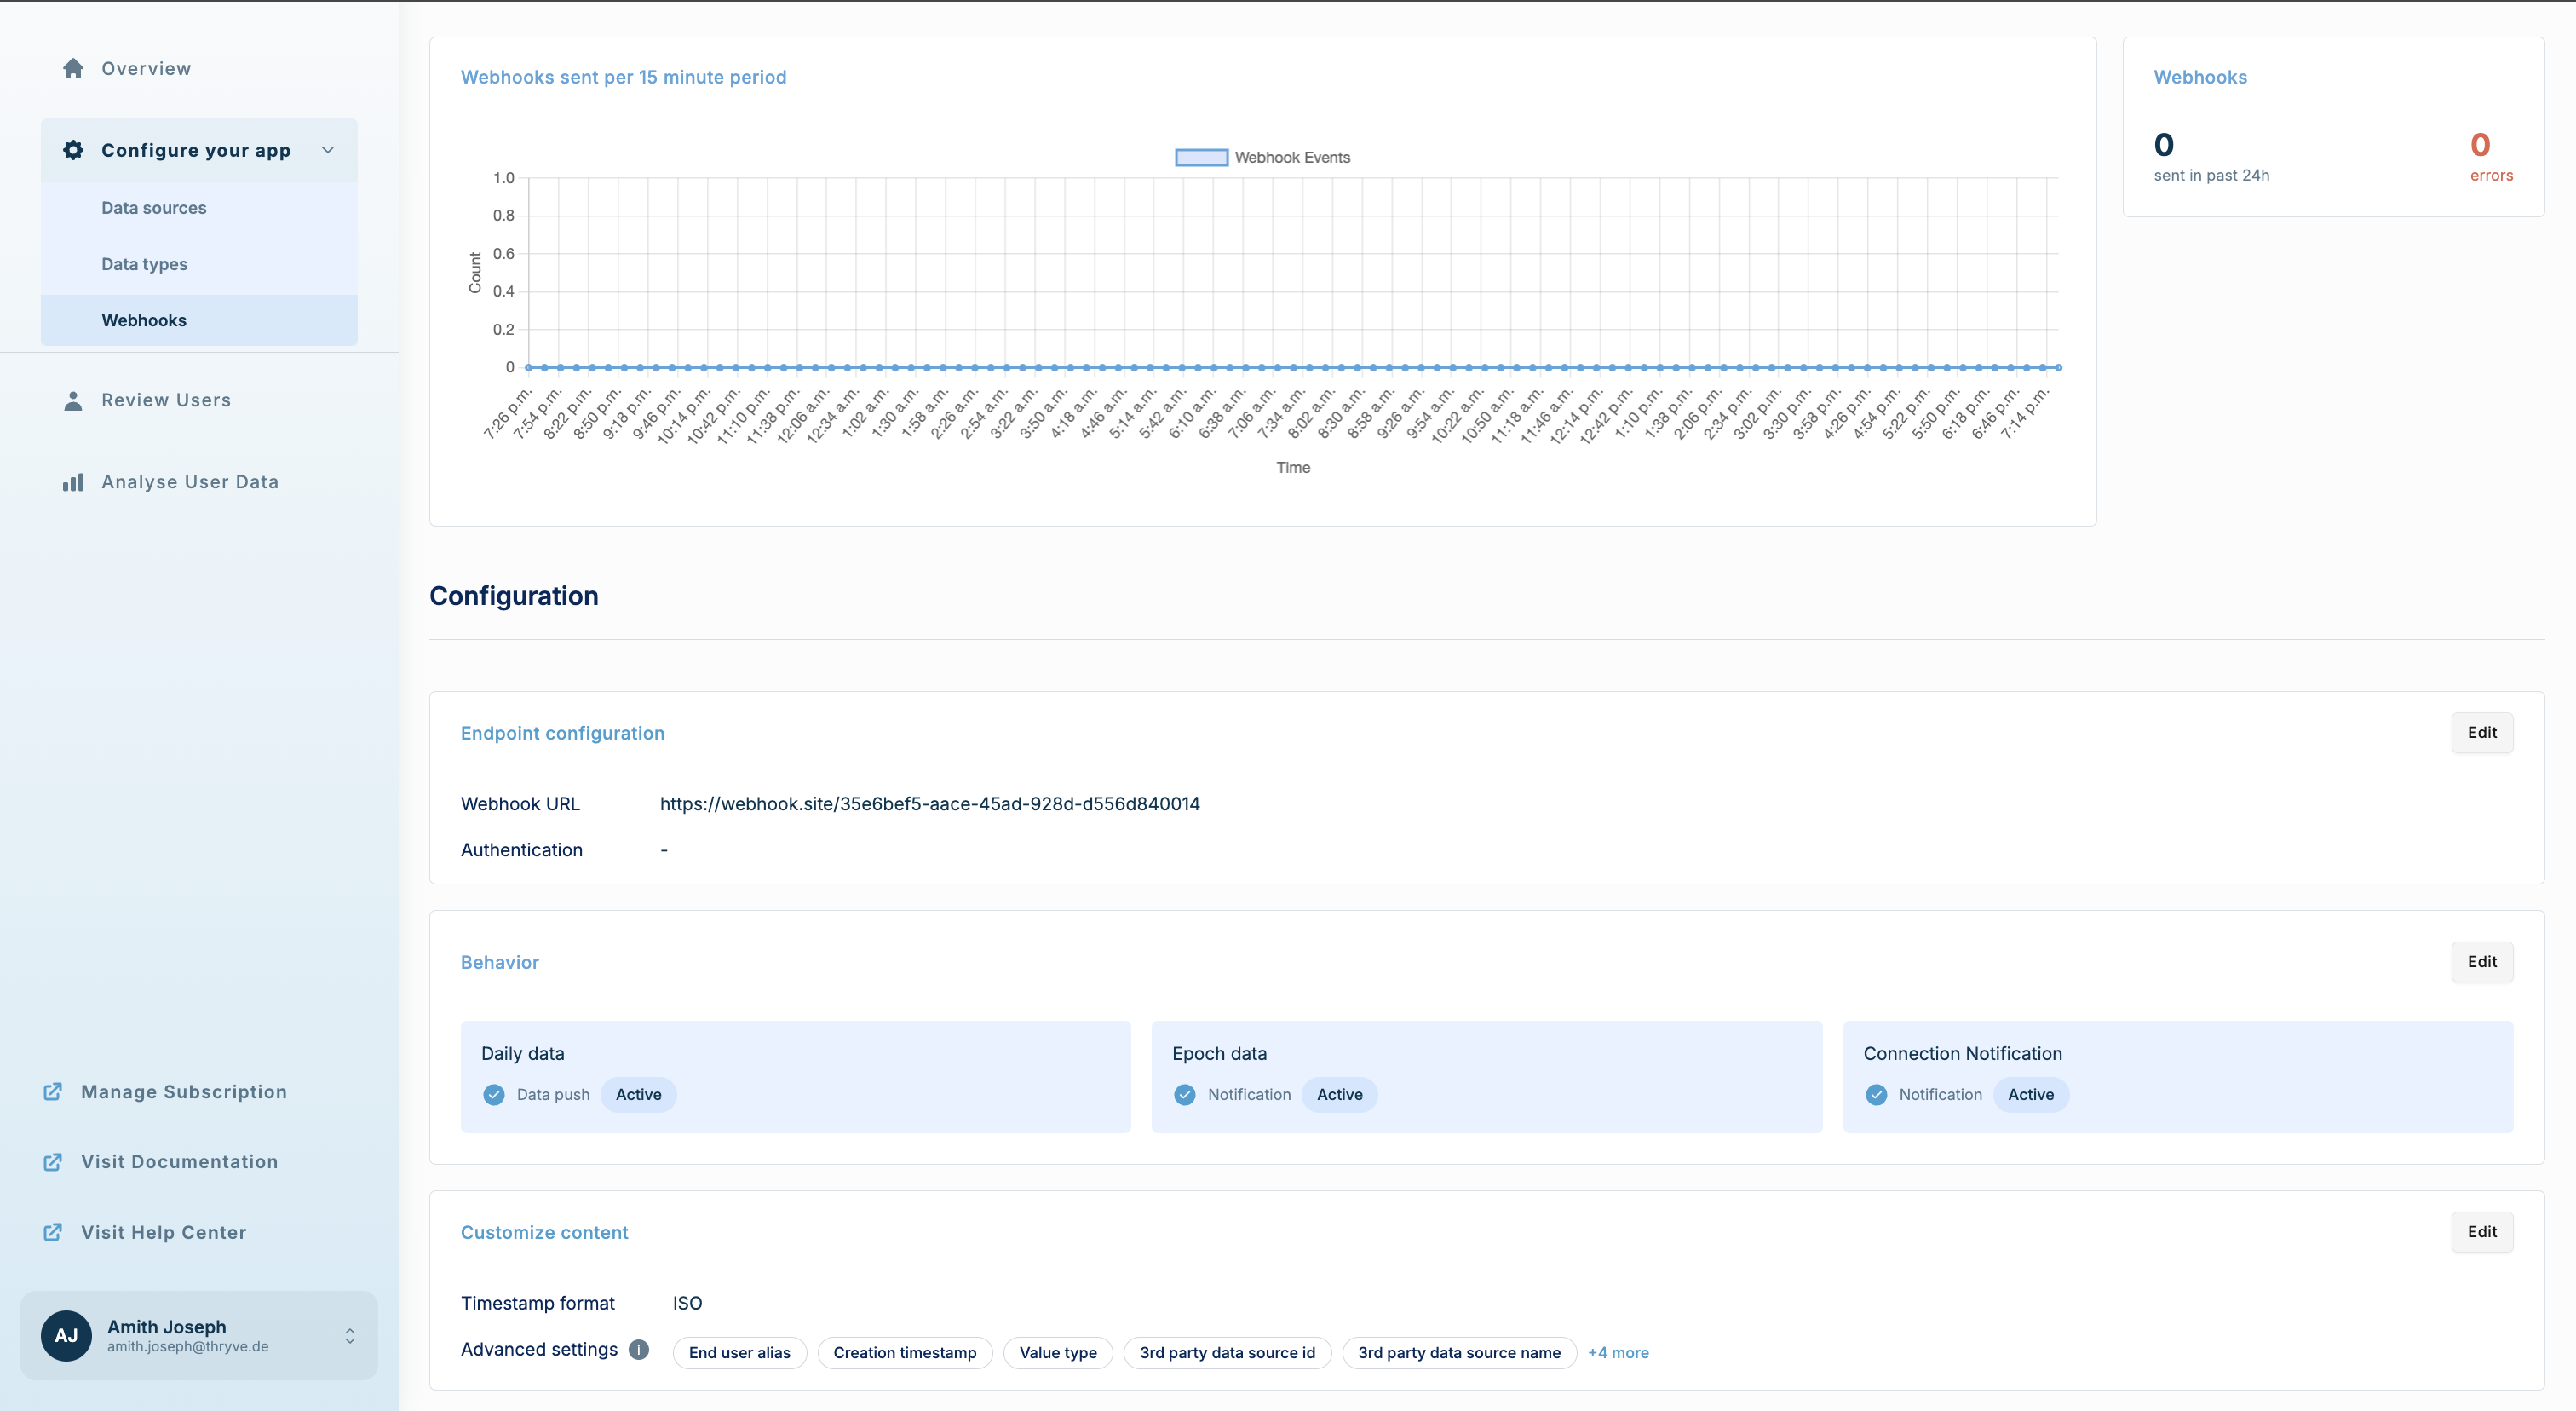The image size is (2576, 1411).
Task: Click the Visit Documentation external link icon
Action: pyautogui.click(x=53, y=1162)
